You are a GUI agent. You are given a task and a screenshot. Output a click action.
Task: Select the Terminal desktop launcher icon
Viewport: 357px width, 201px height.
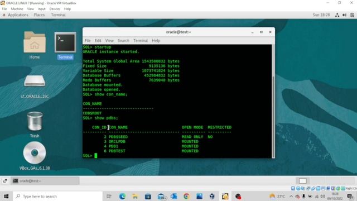pos(65,42)
